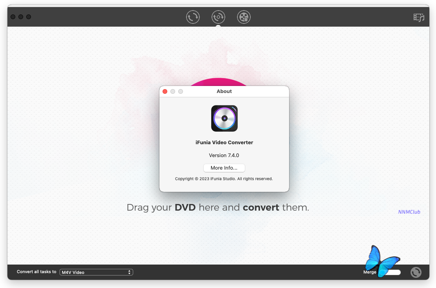Open the video Download tab icon
Image resolution: width=436 pixels, height=288 pixels.
(x=244, y=17)
